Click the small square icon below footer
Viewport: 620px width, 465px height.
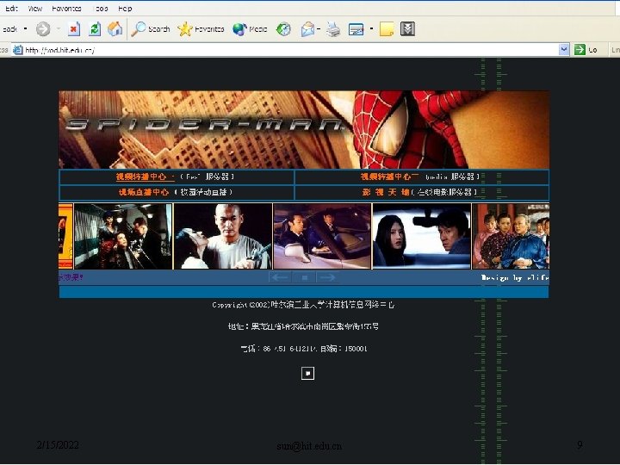(x=307, y=373)
